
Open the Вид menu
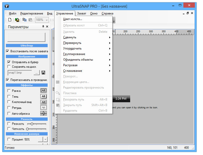[x=50, y=13]
